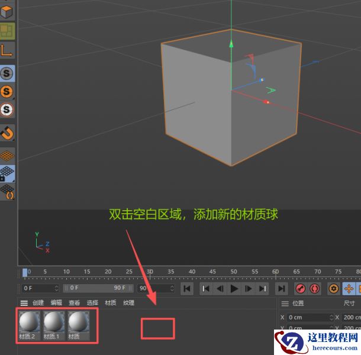
Task: Open the material manager hamburger menu
Action: (x=24, y=303)
